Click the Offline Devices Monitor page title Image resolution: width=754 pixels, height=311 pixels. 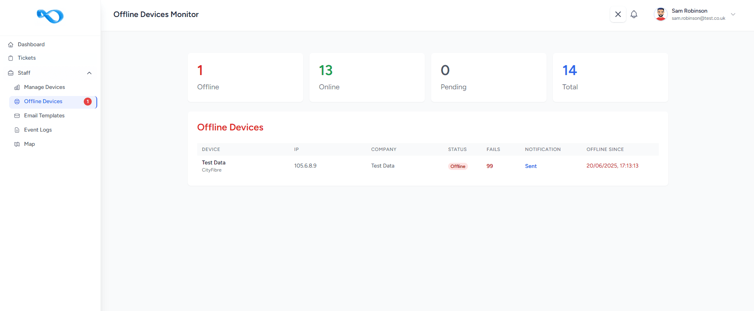156,15
